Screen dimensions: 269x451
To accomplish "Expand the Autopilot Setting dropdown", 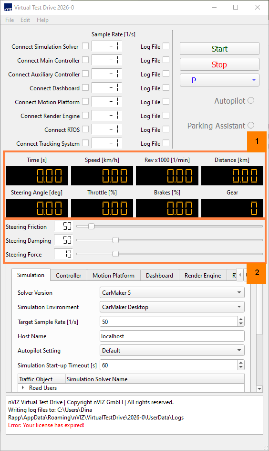I will tap(172, 350).
